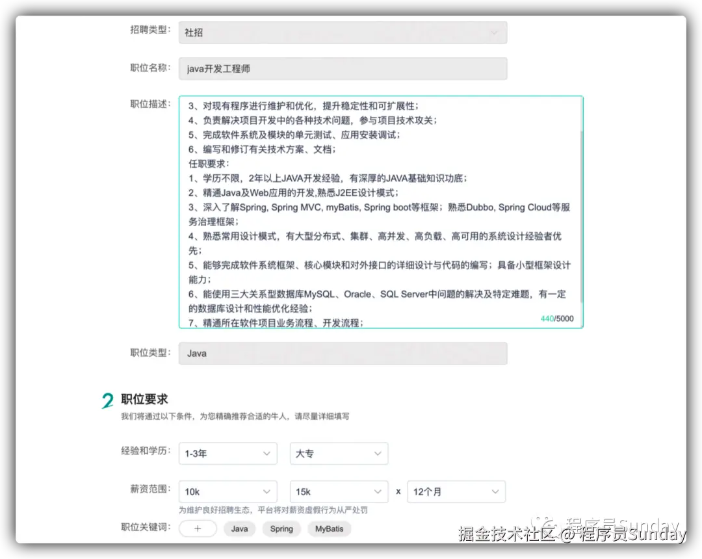This screenshot has width=702, height=559.
Task: Click the chevron arrow in 大专 box
Action: click(378, 454)
